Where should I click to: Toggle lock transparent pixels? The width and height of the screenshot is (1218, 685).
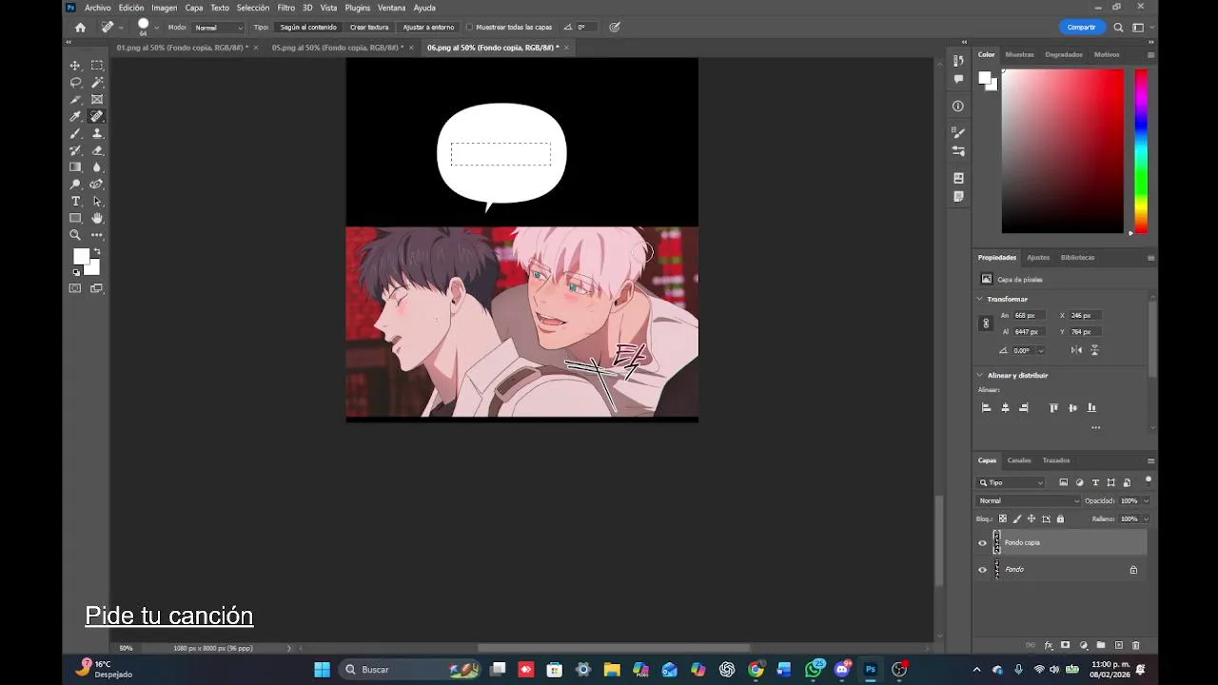[x=1002, y=519]
